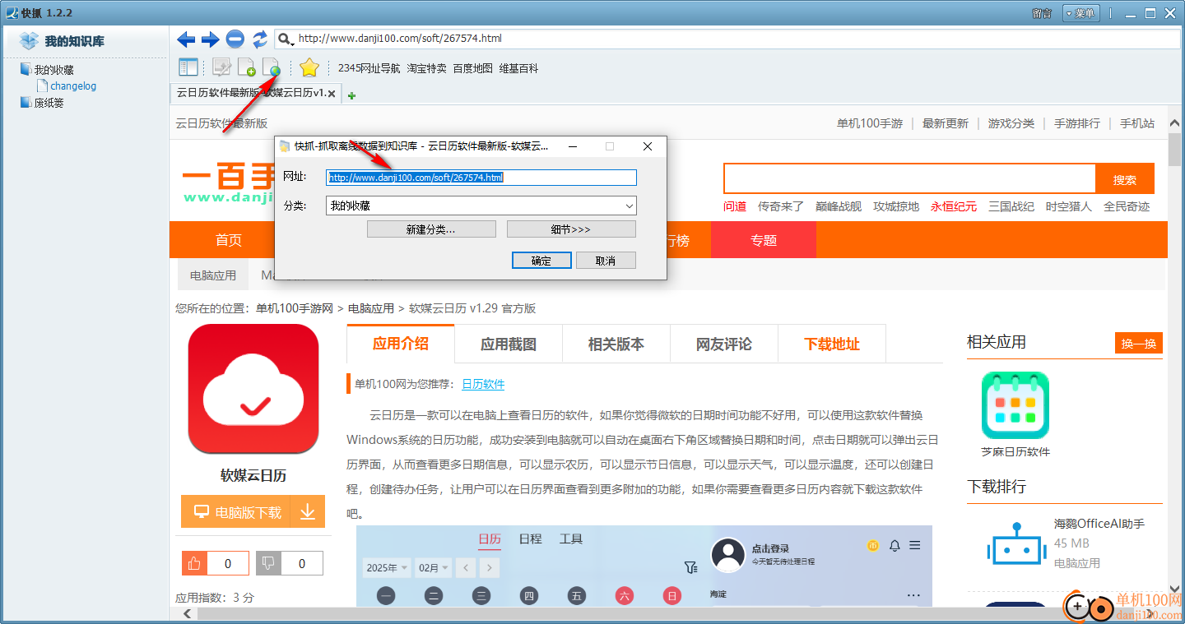This screenshot has width=1185, height=624.
Task: Click the yellow star favorites icon
Action: (x=309, y=67)
